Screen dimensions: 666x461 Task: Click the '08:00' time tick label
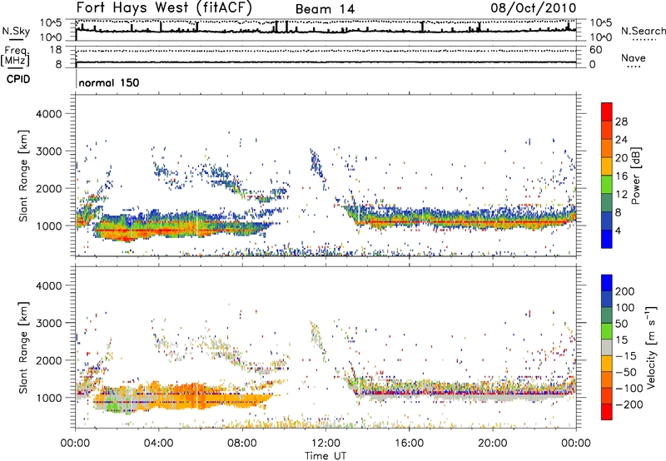pos(242,444)
